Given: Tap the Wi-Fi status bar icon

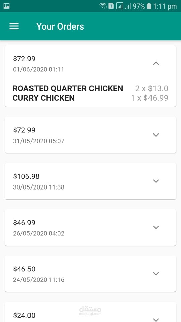Looking at the screenshot, I should pyautogui.click(x=103, y=6).
